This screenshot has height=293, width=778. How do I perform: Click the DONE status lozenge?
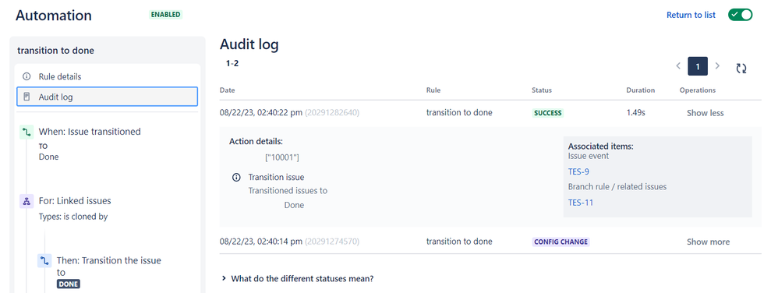tap(69, 284)
